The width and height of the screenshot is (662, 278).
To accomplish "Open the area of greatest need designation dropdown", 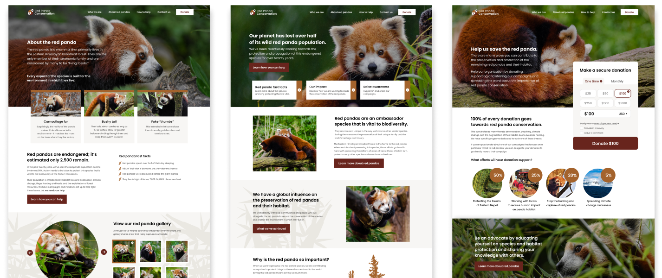I will click(605, 123).
